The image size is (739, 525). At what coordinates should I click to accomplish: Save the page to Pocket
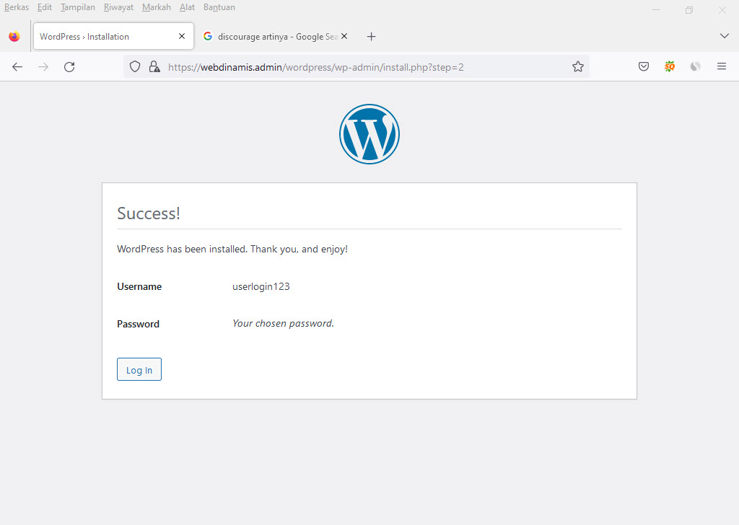click(x=643, y=66)
